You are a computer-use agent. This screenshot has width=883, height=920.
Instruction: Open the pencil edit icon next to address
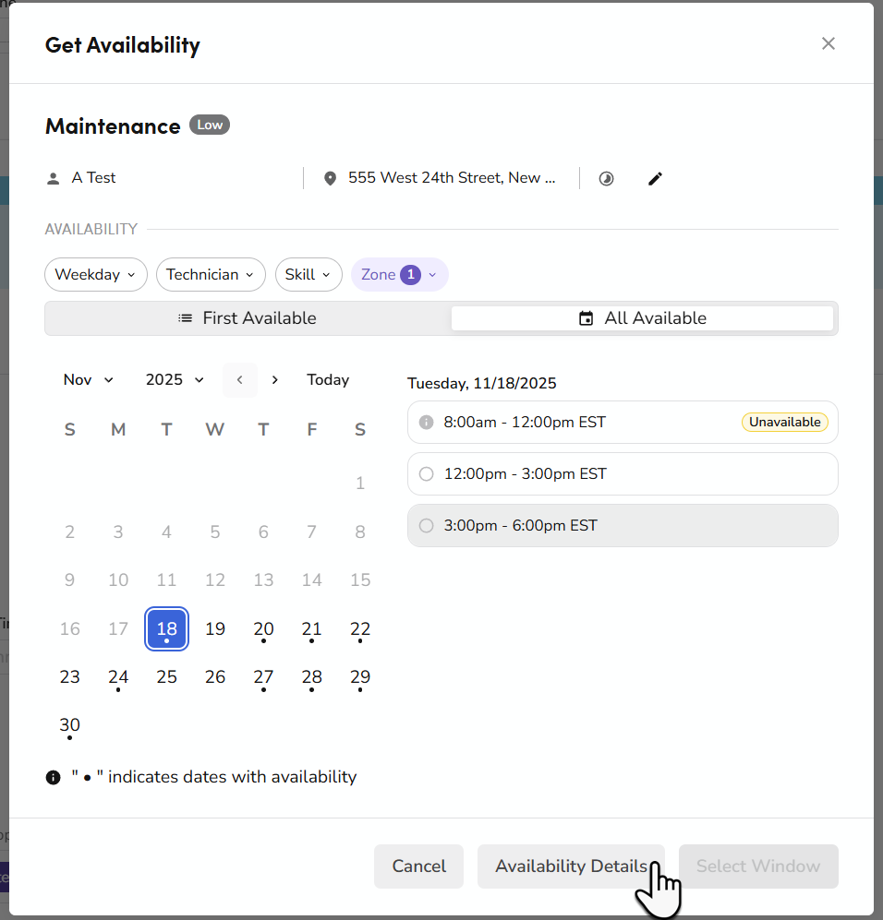[x=655, y=178]
